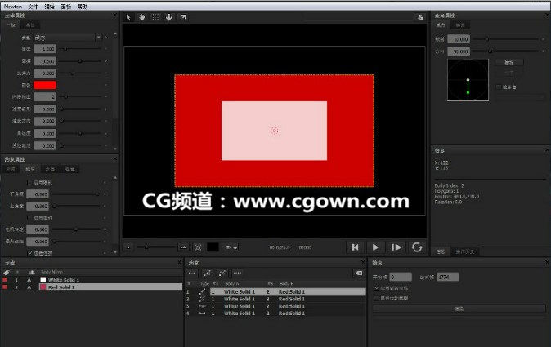Image resolution: width=551 pixels, height=347 pixels.
Task: Open the body type dropdown showing 动态
Action: (67, 38)
